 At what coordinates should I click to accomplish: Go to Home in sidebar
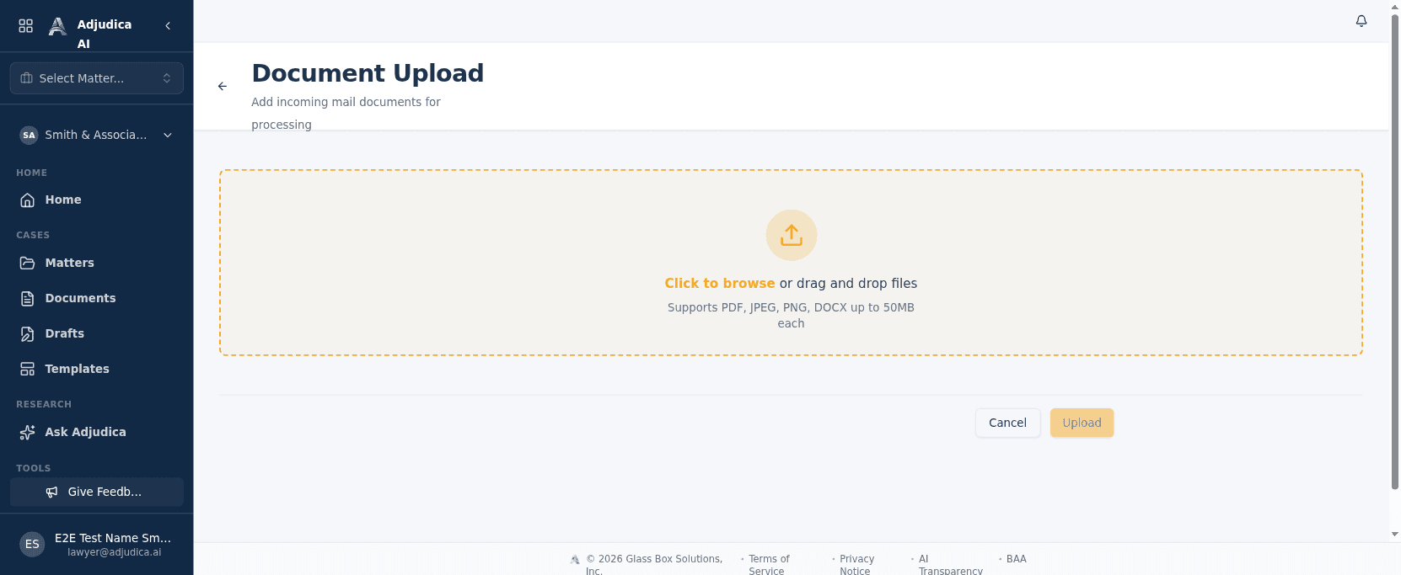click(x=97, y=200)
